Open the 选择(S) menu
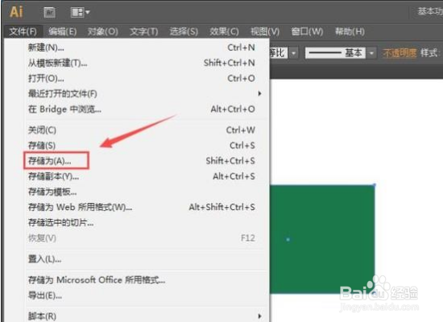 184,31
